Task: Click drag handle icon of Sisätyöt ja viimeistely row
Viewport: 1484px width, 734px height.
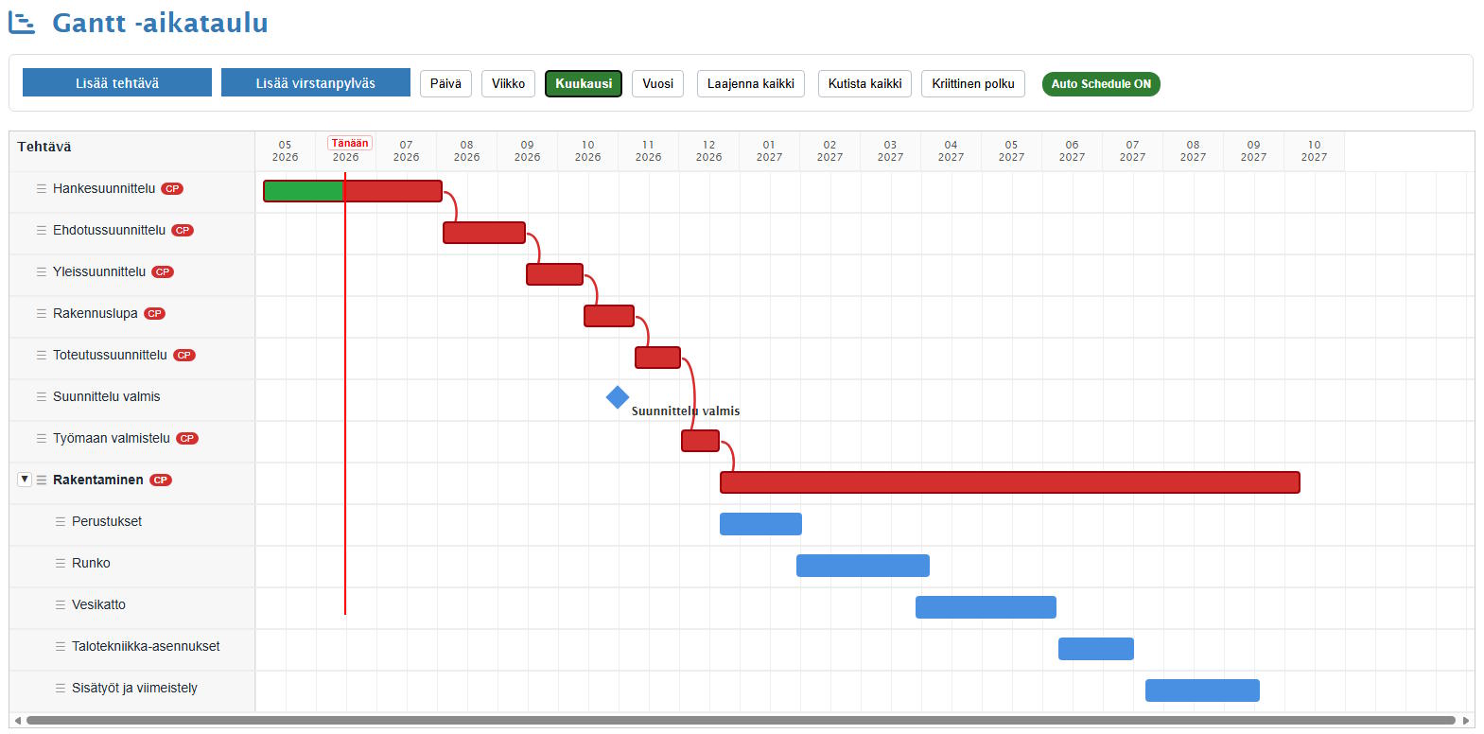Action: point(61,688)
